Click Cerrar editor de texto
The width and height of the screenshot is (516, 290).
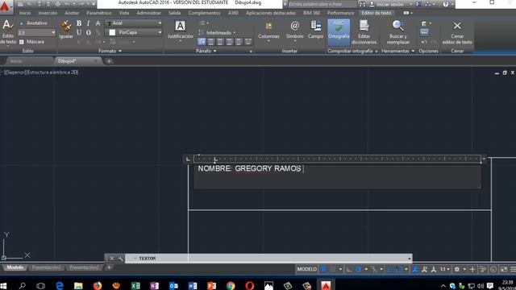[457, 32]
